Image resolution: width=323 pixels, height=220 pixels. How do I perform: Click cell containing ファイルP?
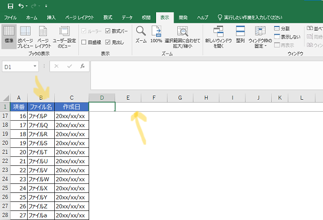(41, 116)
